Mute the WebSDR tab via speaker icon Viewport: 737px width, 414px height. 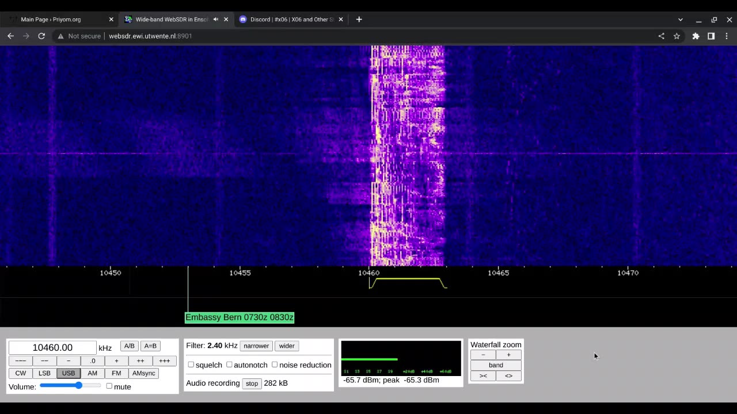(216, 19)
